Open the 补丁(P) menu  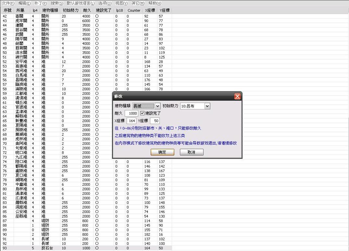coord(41,3)
